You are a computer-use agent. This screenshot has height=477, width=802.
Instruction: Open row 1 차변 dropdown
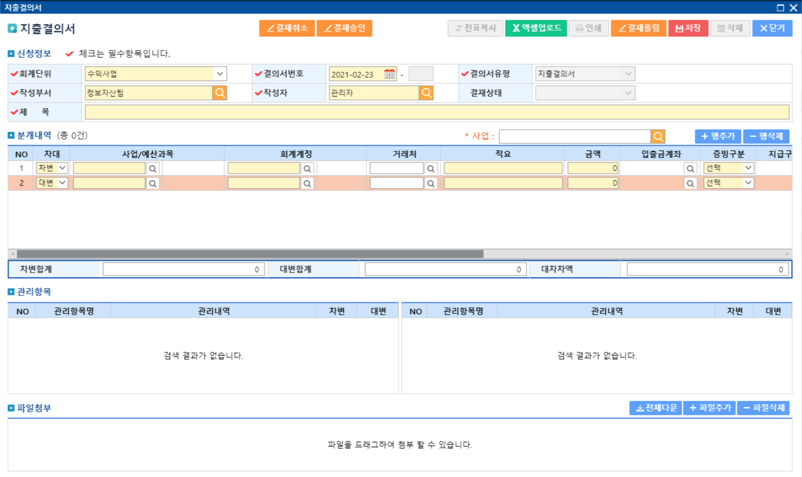point(52,168)
